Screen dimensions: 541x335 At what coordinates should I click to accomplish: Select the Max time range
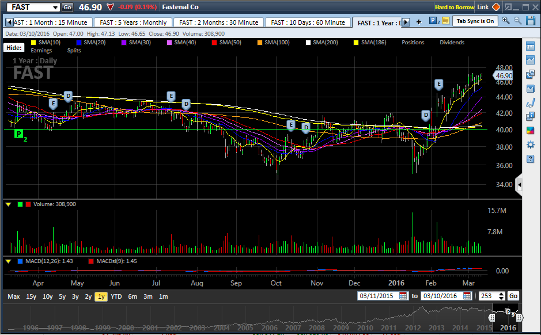(x=14, y=296)
